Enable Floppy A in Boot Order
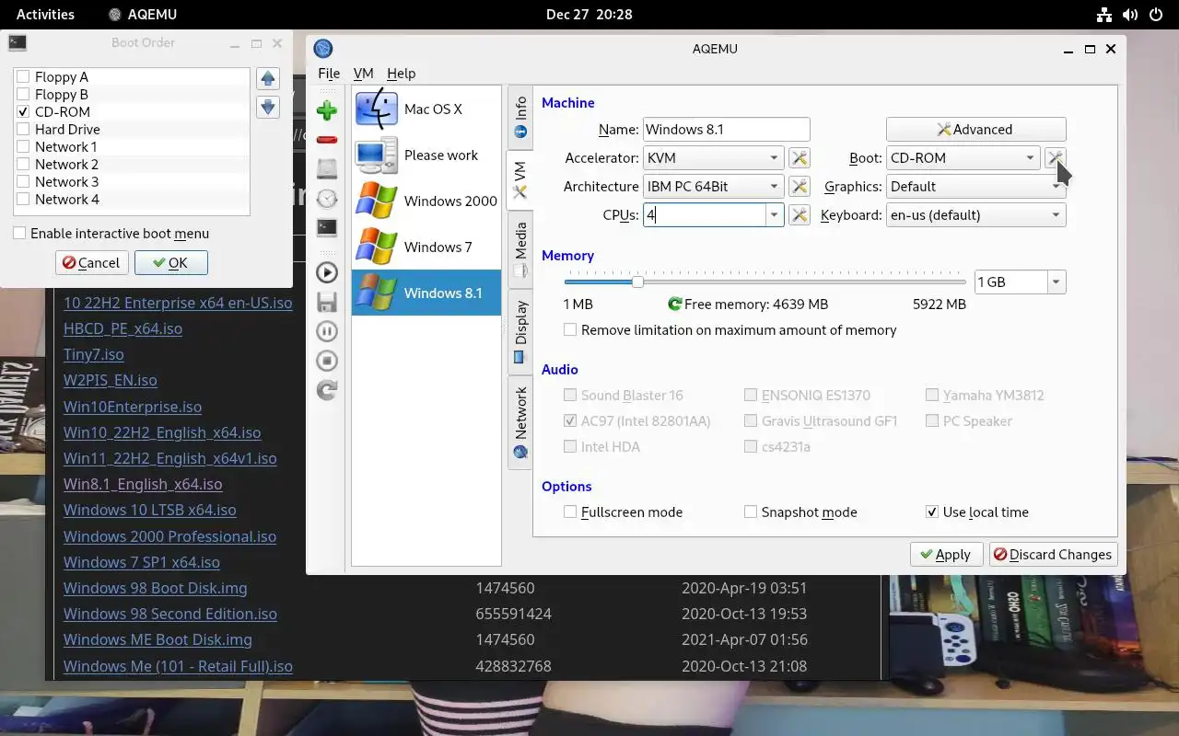 pyautogui.click(x=24, y=77)
